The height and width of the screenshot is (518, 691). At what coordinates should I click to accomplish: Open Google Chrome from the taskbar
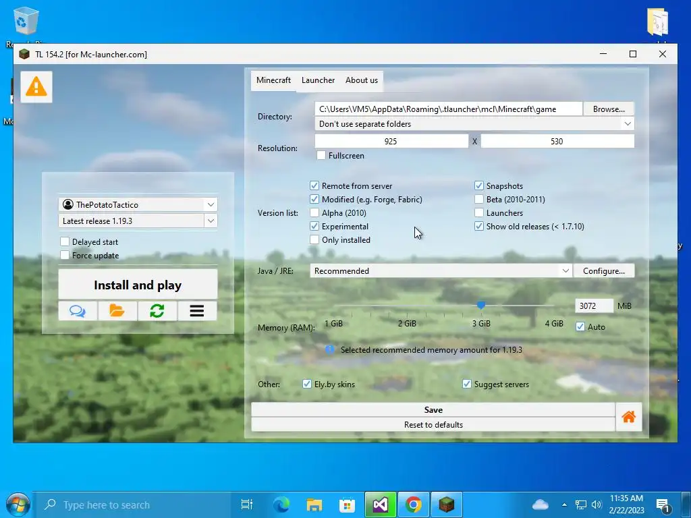coord(414,505)
